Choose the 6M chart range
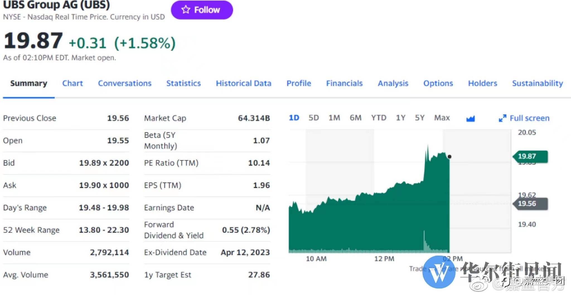 click(x=355, y=118)
